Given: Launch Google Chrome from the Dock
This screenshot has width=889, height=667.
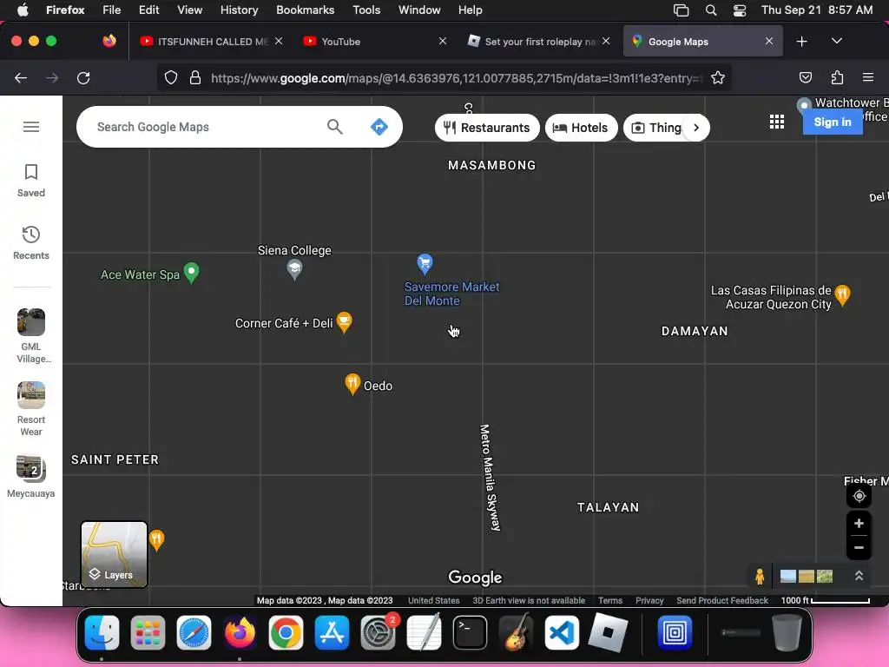Looking at the screenshot, I should pos(286,632).
